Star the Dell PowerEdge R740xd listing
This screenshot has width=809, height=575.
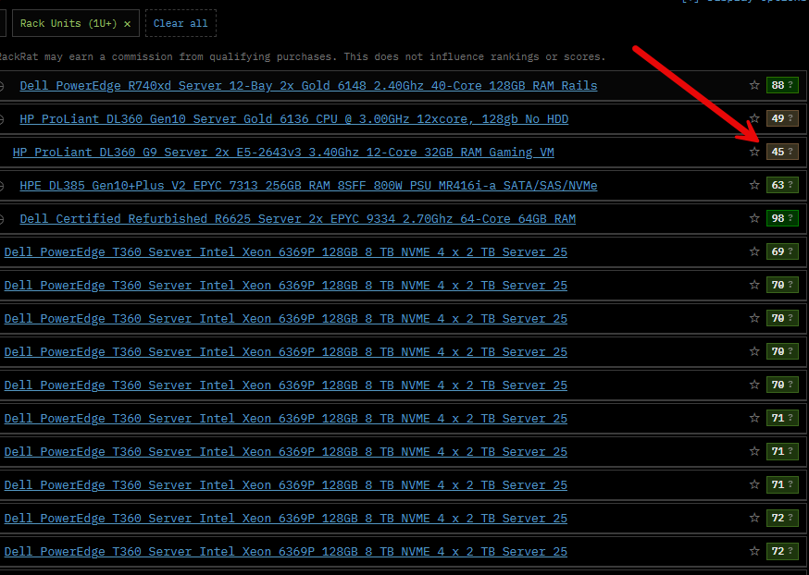[754, 85]
